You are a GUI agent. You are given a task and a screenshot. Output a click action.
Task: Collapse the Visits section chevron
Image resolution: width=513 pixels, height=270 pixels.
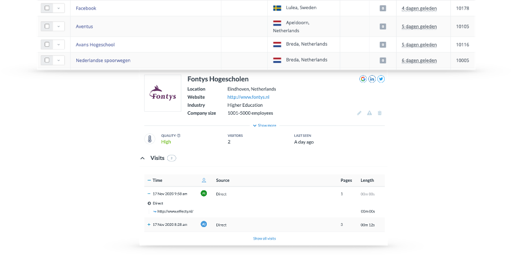(142, 158)
